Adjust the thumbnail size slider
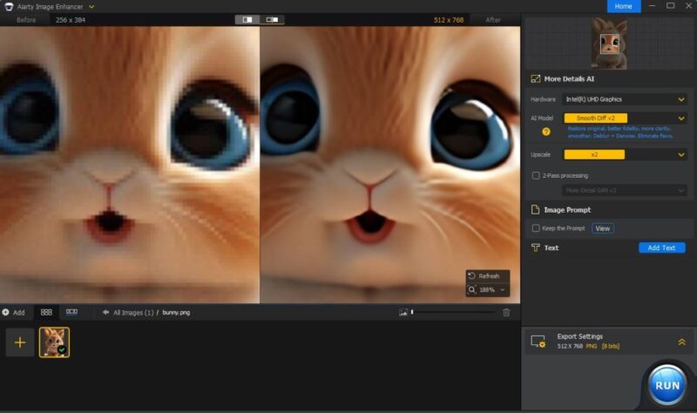The width and height of the screenshot is (697, 413). 453,313
